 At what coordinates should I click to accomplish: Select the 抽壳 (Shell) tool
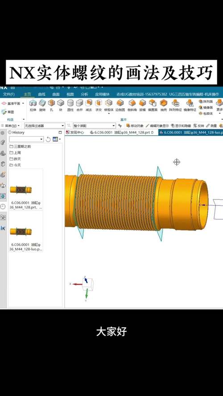coord(164,106)
